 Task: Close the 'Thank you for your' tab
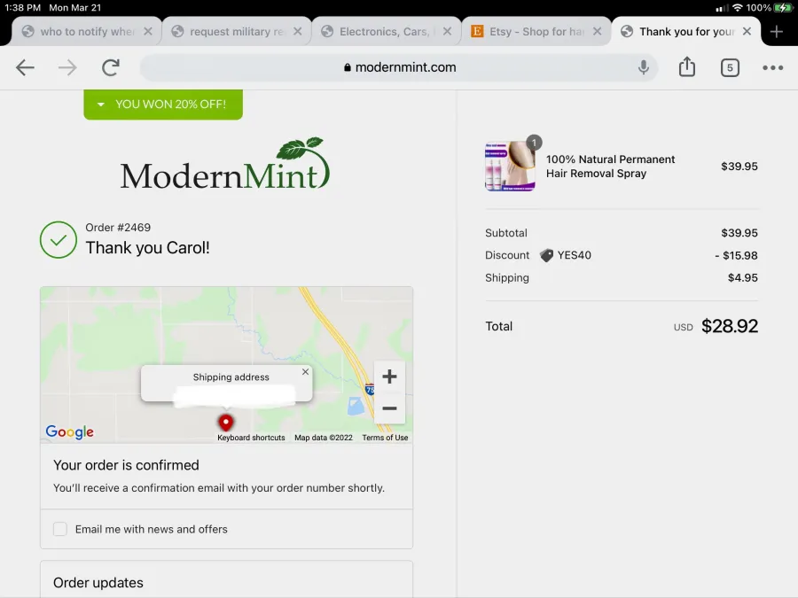[747, 32]
